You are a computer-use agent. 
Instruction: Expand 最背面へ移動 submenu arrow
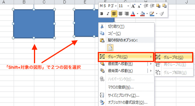click(151, 71)
